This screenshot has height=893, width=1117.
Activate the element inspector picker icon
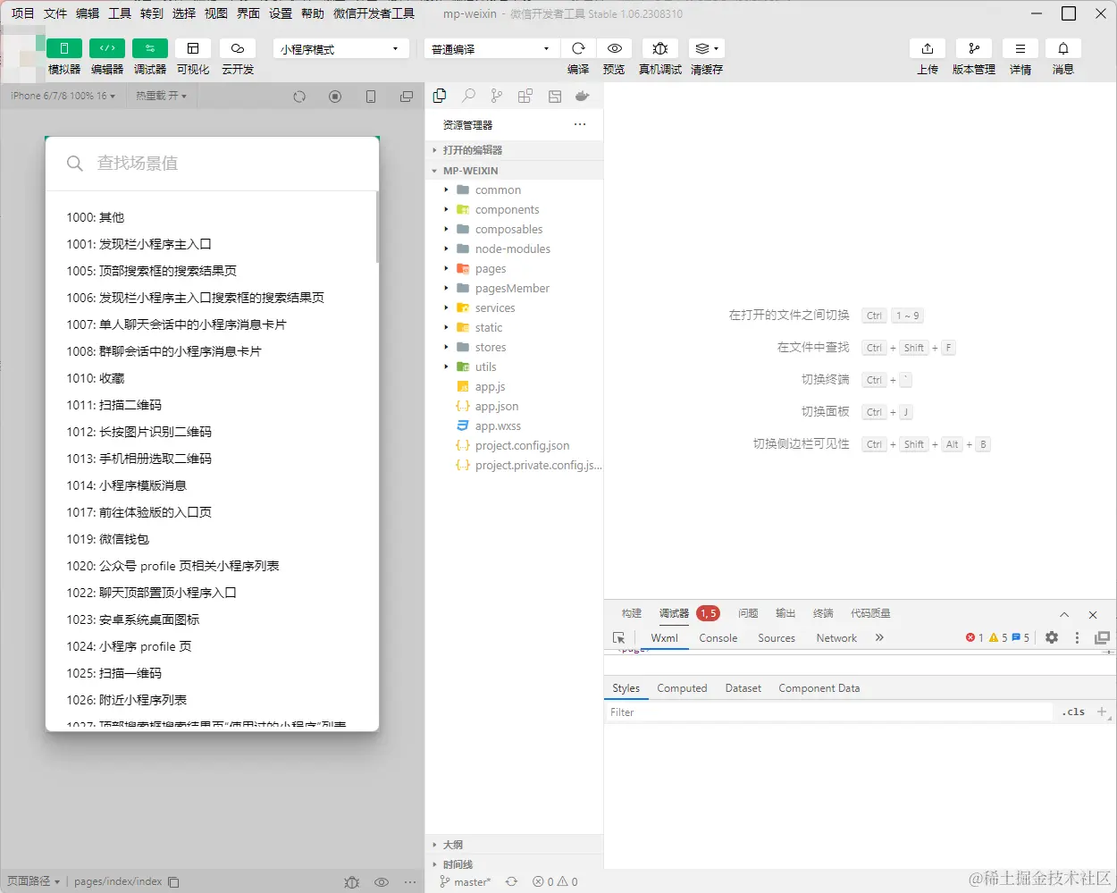click(618, 638)
